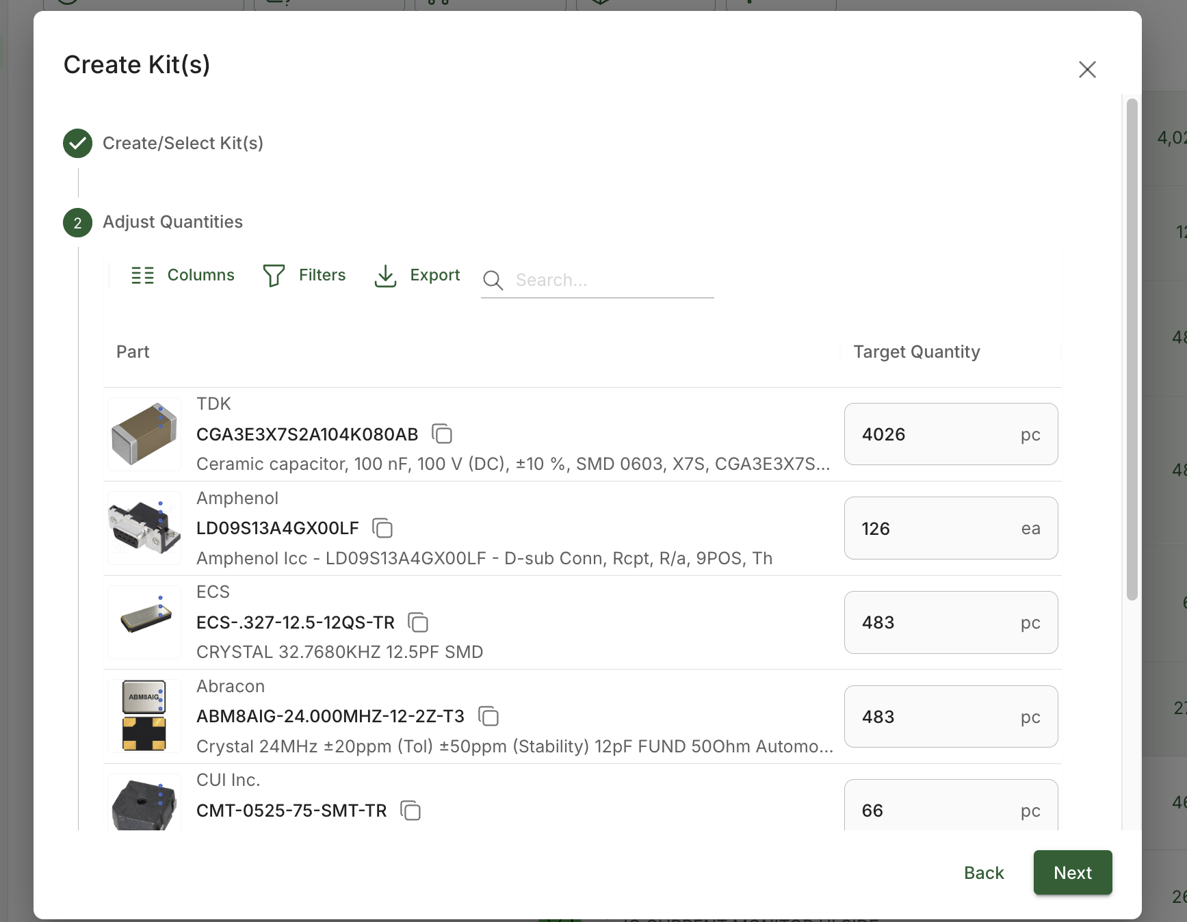
Task: Open the Filters panel
Action: coord(304,275)
